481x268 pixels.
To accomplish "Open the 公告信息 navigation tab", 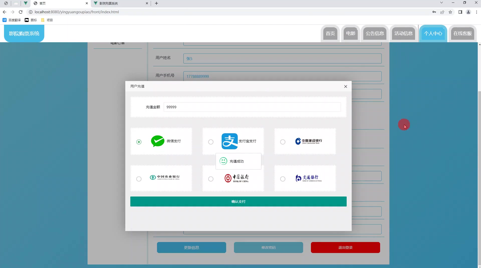I will point(375,33).
